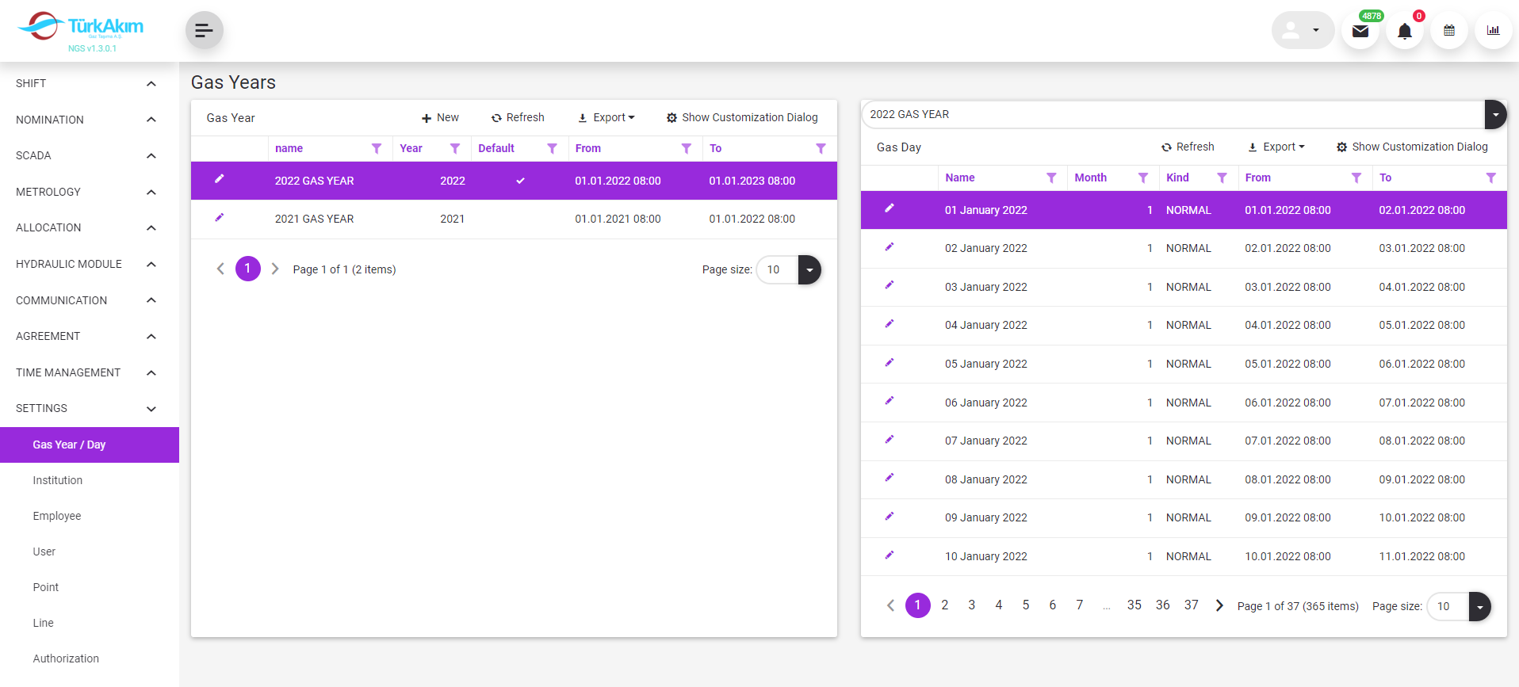Edit the 2021 GAS YEAR row
The image size is (1519, 687).
[x=220, y=218]
